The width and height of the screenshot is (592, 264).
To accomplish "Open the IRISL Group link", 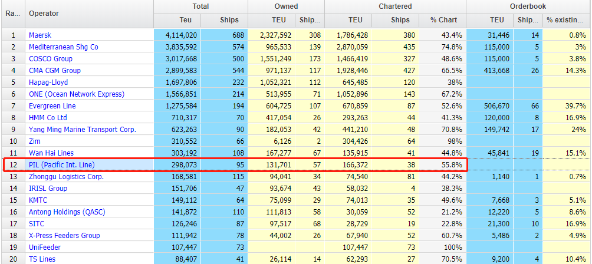I will click(x=48, y=188).
